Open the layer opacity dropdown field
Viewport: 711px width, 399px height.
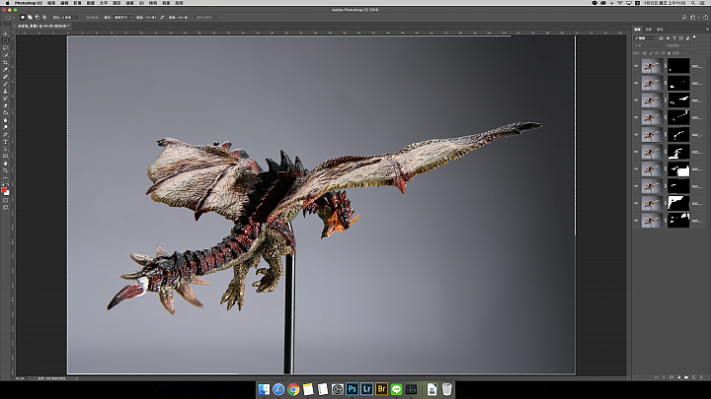coord(688,45)
